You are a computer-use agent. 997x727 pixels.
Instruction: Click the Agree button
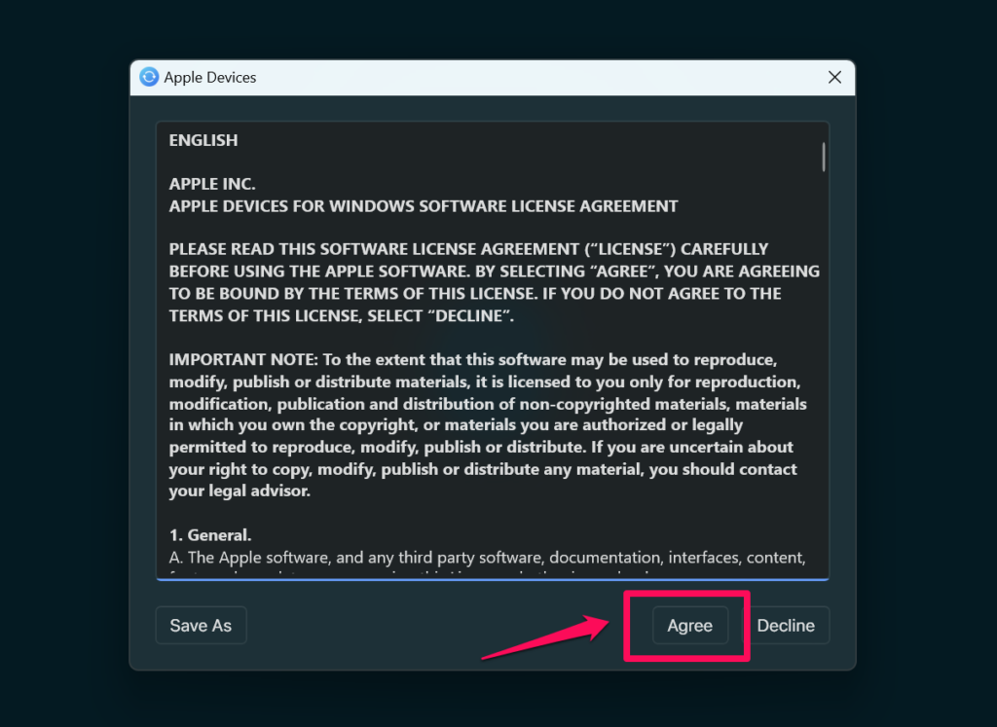tap(689, 626)
